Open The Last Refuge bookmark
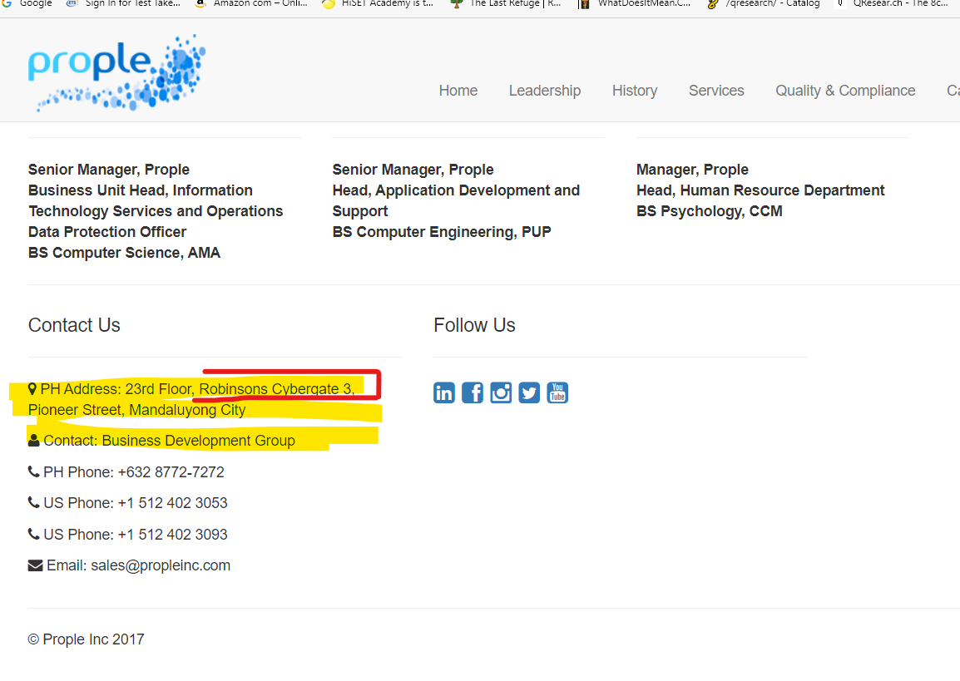This screenshot has height=681, width=960. (x=506, y=3)
